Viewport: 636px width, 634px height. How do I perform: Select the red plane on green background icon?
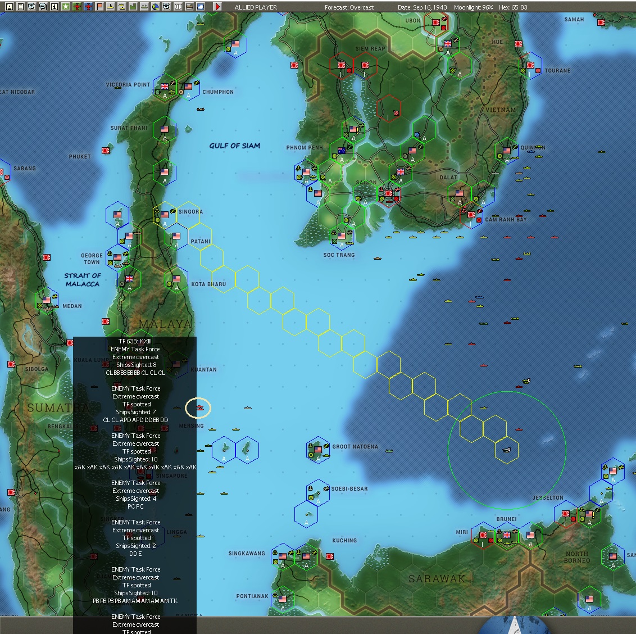coord(77,7)
